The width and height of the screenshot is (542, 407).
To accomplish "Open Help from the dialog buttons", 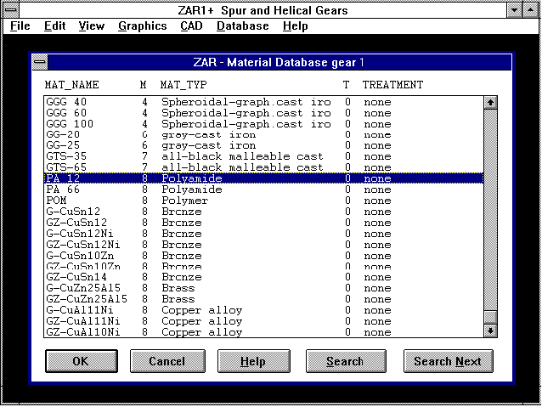I will point(252,361).
